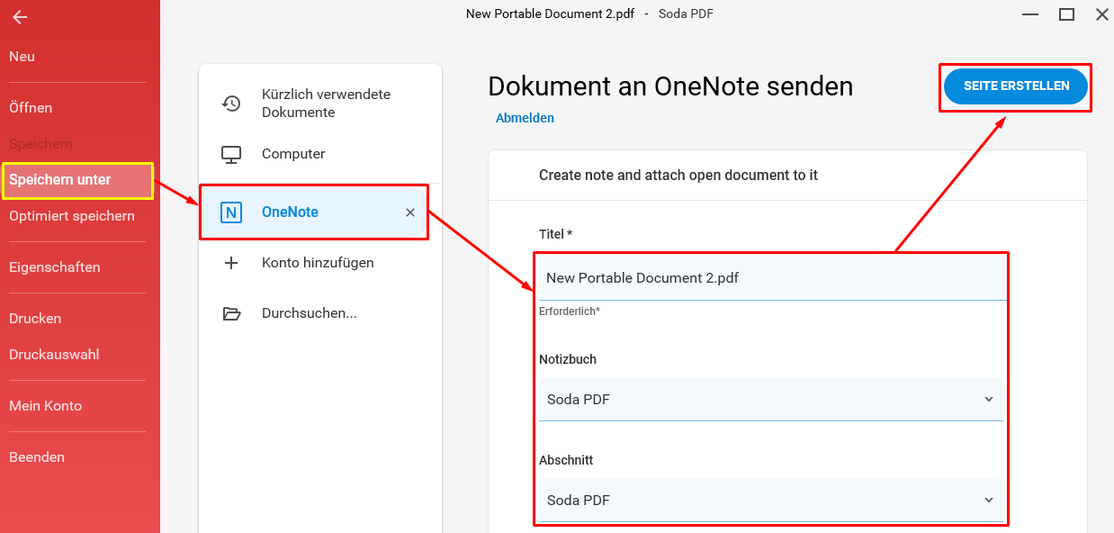Click the Notizbuch dropdown chevron arrow
The width and height of the screenshot is (1114, 533).
click(x=989, y=399)
